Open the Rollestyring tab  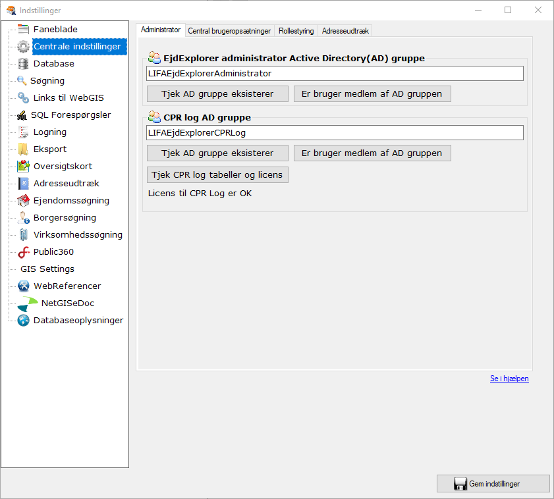[296, 31]
